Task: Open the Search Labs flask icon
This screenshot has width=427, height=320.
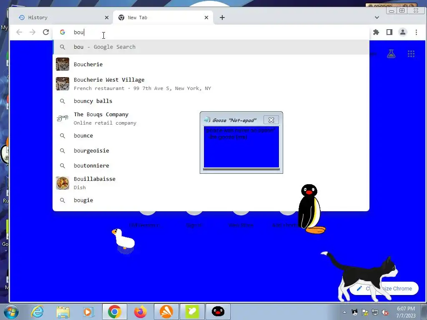Action: (x=391, y=54)
